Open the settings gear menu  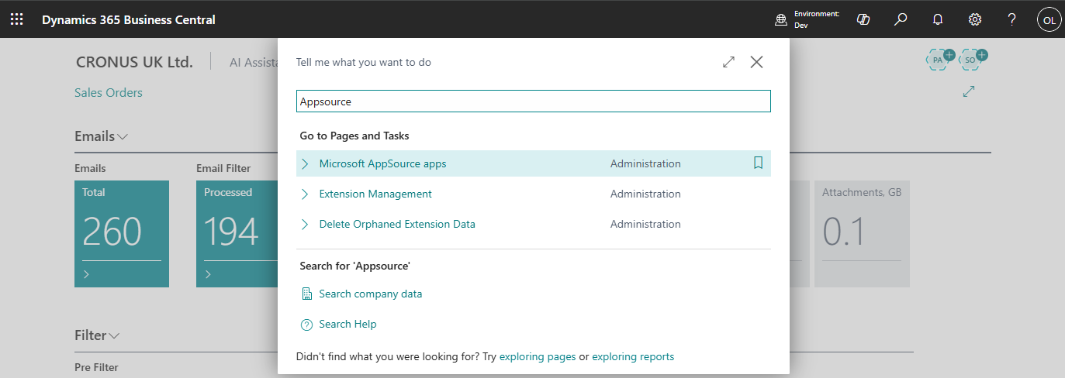coord(975,19)
